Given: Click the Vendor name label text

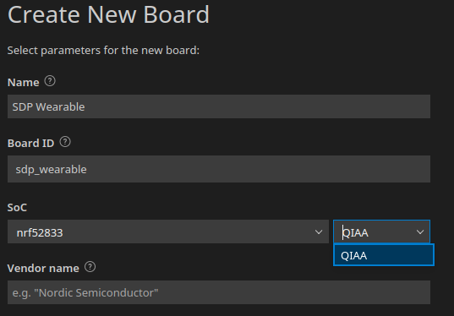Looking at the screenshot, I should point(43,268).
